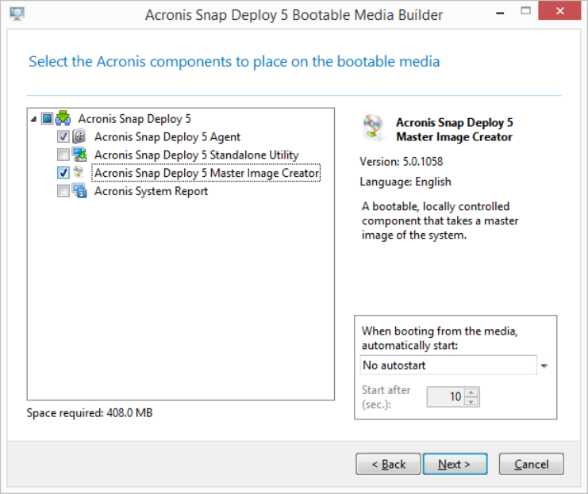The image size is (588, 494).
Task: Minimize the Bootable Media Builder window
Action: click(500, 12)
